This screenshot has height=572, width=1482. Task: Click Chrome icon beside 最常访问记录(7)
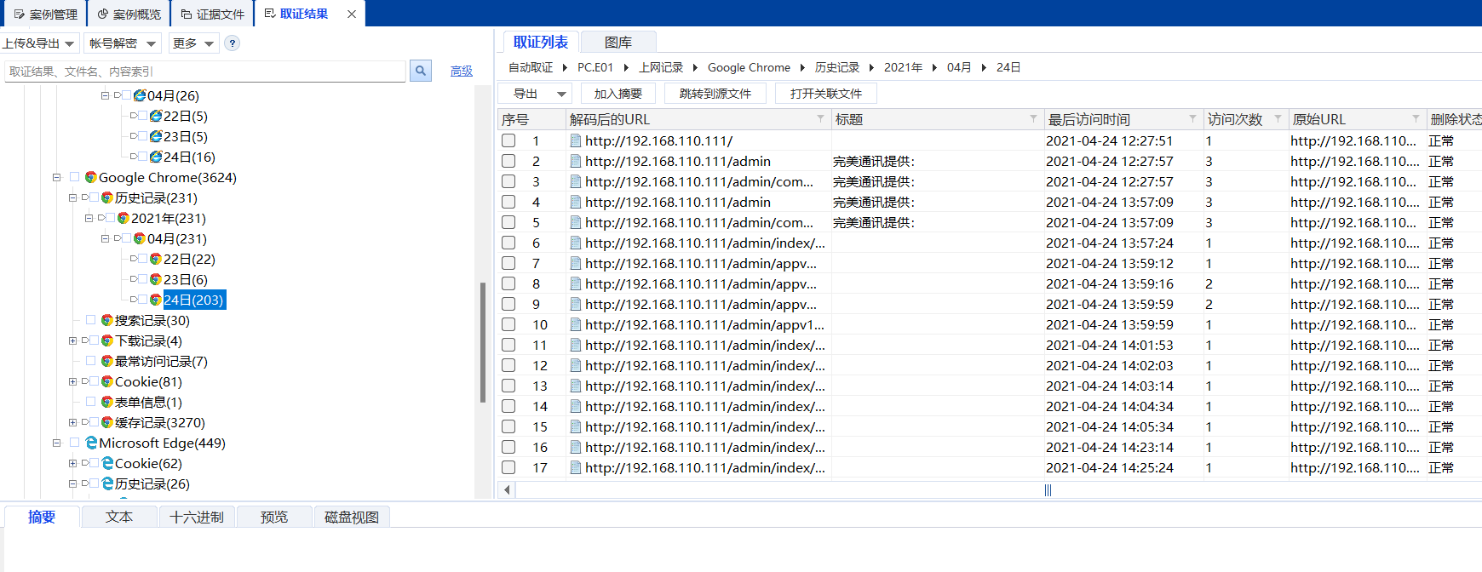click(x=107, y=361)
